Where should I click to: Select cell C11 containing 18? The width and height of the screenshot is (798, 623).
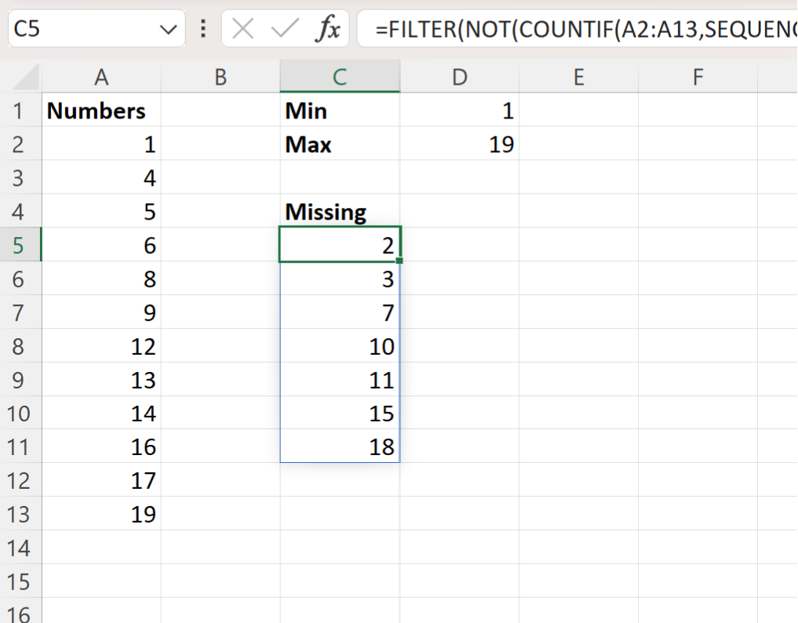(339, 447)
